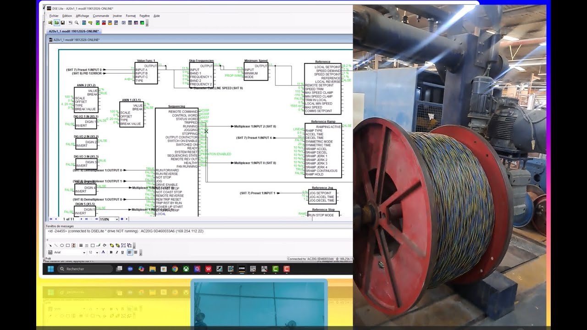Open the Edition menu

pos(67,16)
